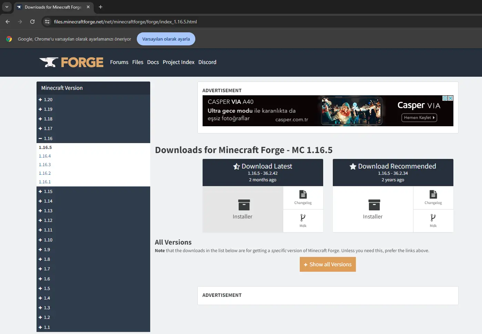Select version 1.16.1 link
Screen dimensions: 482x334
pos(45,182)
